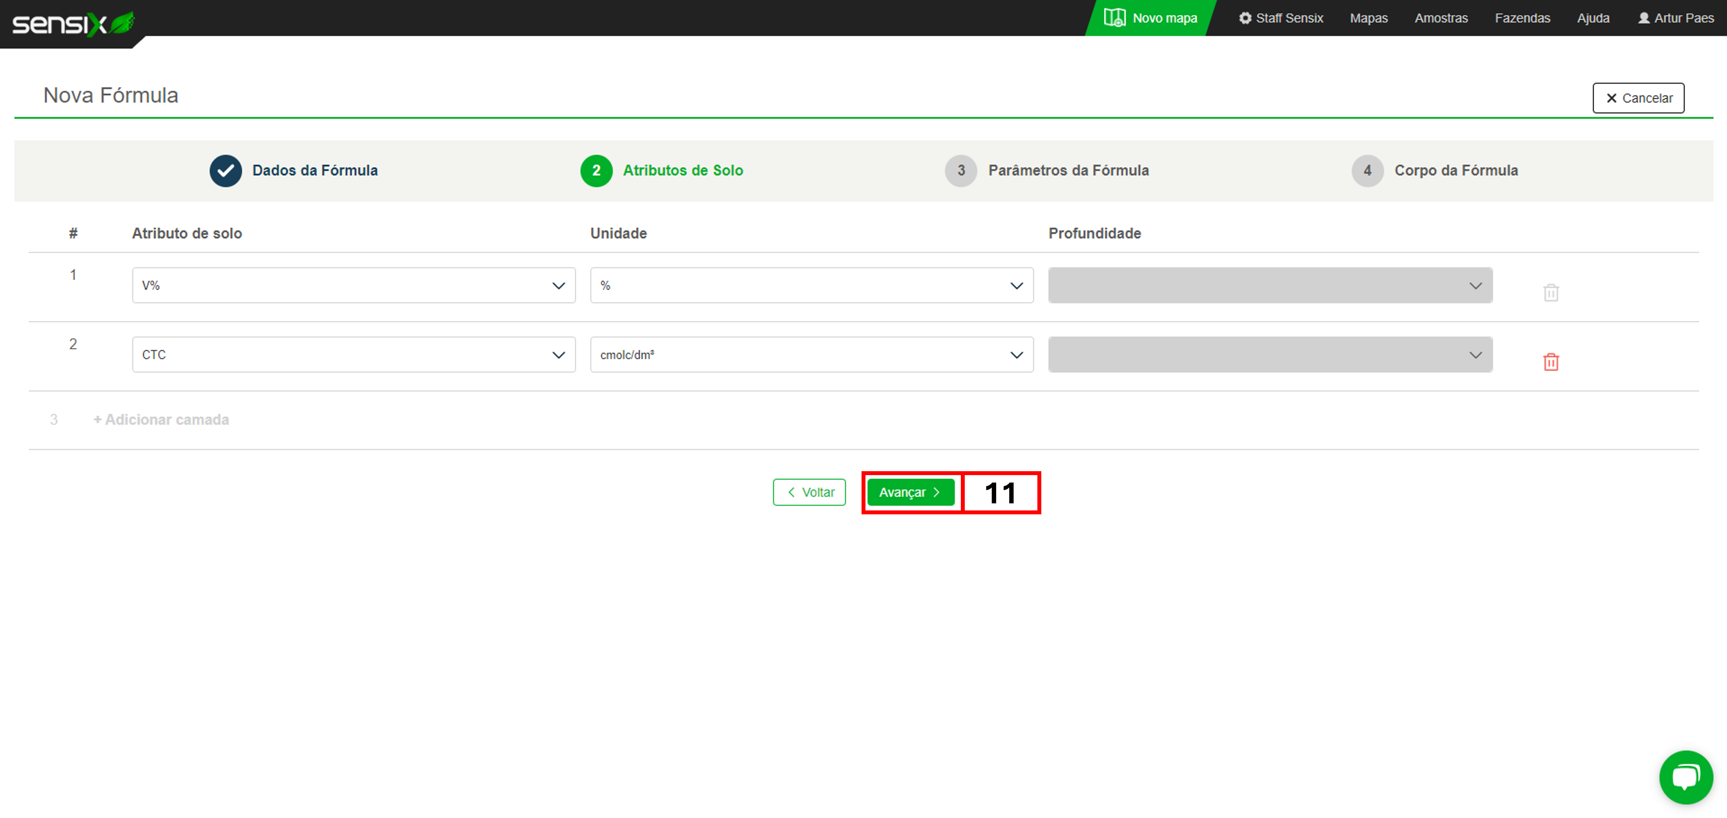Click the Artur Paes user icon
This screenshot has height=818, width=1727.
tap(1643, 18)
